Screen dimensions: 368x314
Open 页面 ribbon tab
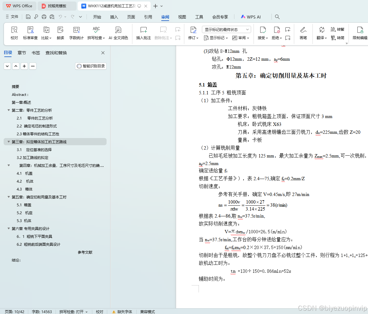pos(131,17)
